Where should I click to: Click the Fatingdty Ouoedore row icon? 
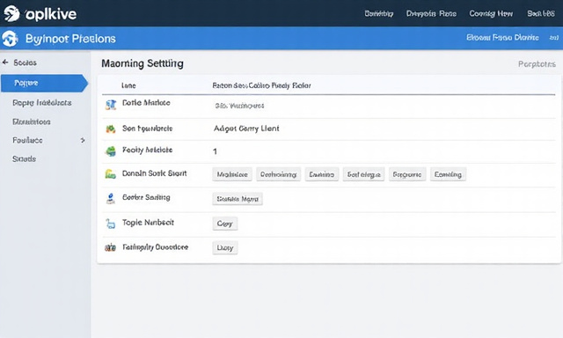tap(110, 247)
